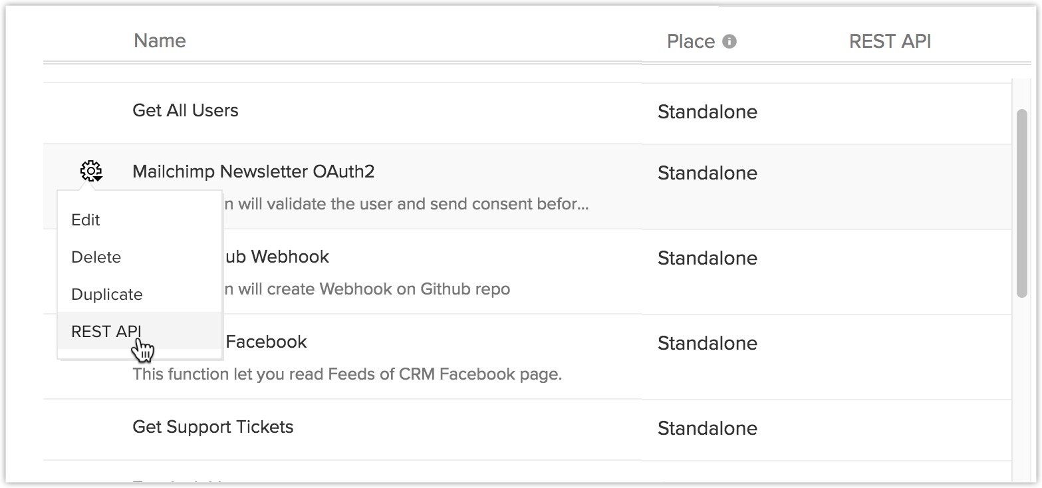Click the Facebook function name
The height and width of the screenshot is (488, 1042).
coord(266,342)
